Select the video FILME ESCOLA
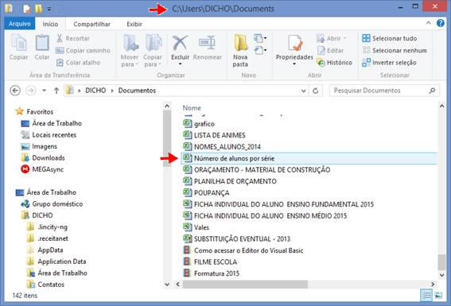The image size is (451, 306). click(x=210, y=261)
